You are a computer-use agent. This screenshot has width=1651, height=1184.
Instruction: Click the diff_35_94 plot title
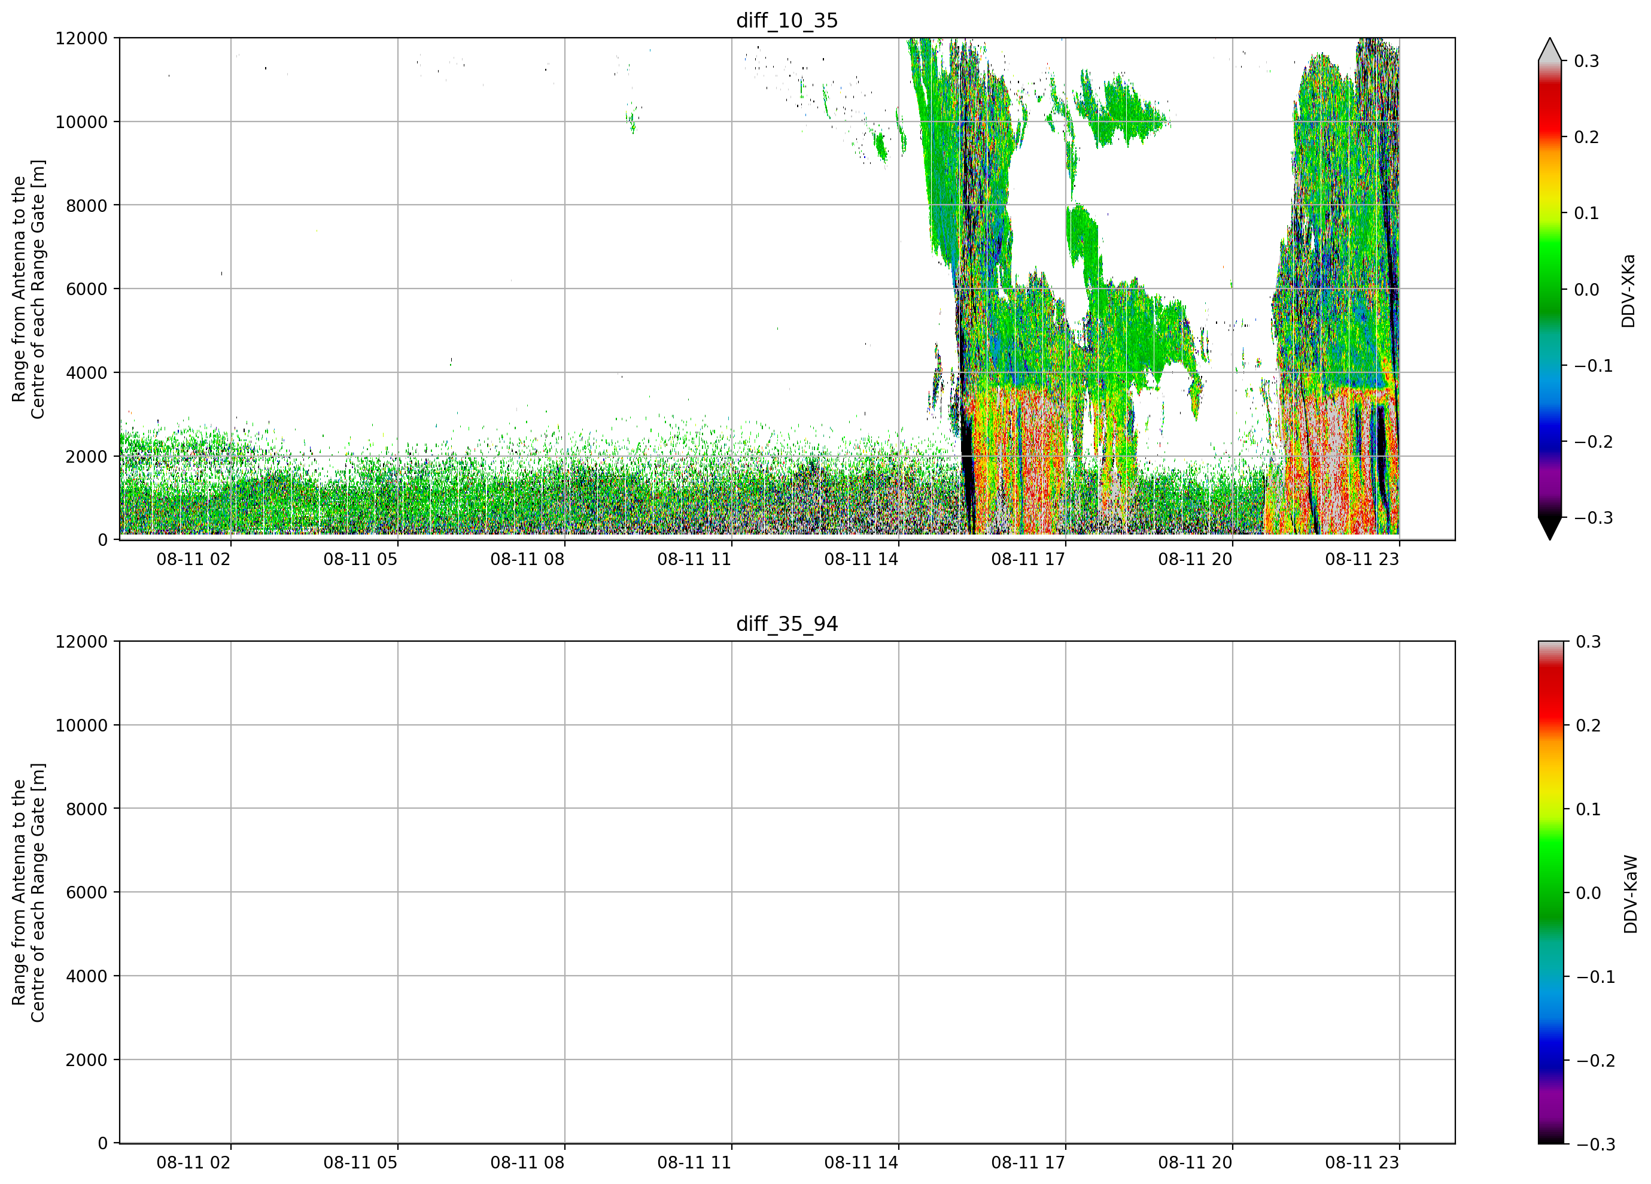787,624
